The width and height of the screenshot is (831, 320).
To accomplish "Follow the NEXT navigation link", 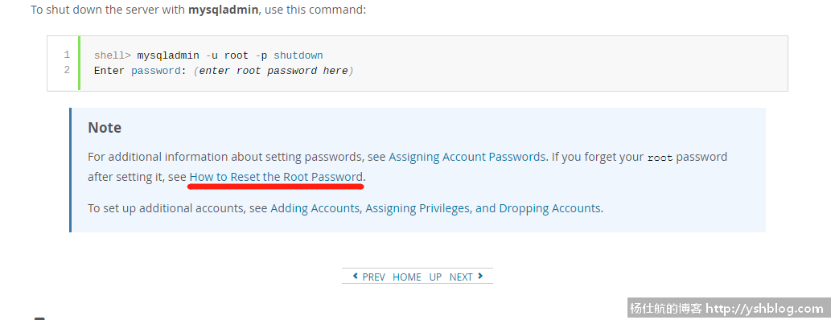I will pos(460,277).
